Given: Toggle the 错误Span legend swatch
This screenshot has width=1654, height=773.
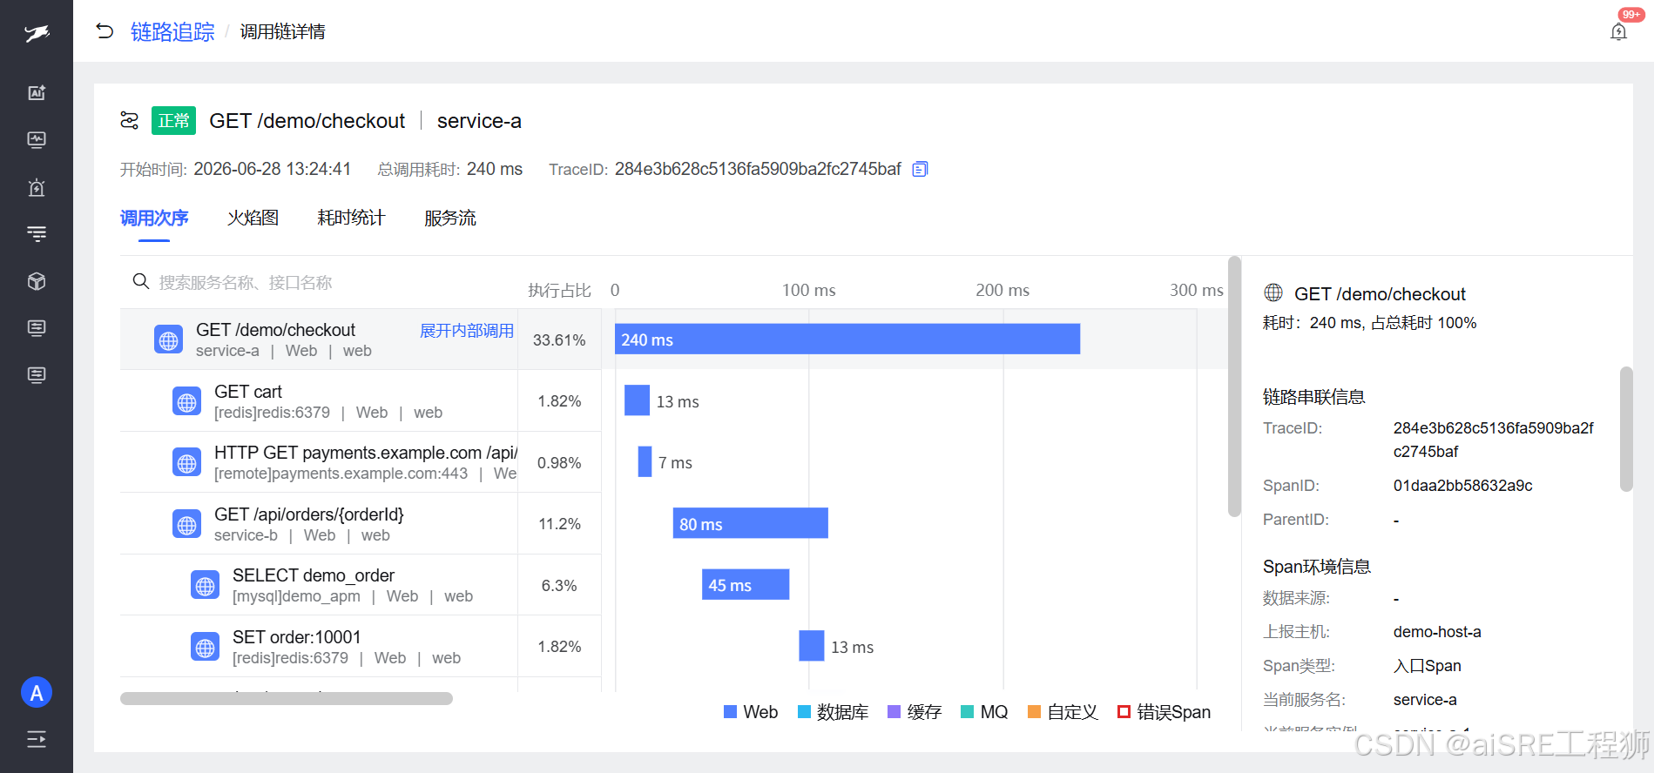Looking at the screenshot, I should click(x=1124, y=712).
